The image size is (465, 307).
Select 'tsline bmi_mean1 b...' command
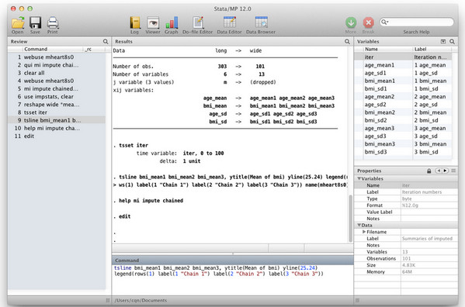pos(57,120)
